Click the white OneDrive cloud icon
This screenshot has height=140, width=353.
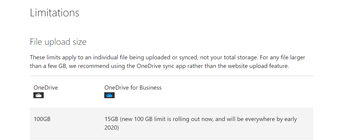38,95
